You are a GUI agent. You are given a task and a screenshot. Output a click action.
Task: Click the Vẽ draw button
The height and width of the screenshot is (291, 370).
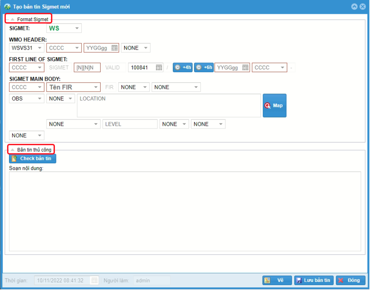pos(277,280)
